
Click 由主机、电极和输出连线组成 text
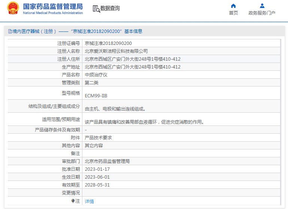[x=115, y=109]
